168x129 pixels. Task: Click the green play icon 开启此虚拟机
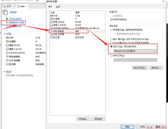tap(7, 19)
